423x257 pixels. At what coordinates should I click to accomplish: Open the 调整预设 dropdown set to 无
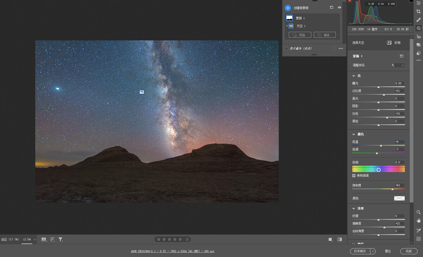[397, 65]
